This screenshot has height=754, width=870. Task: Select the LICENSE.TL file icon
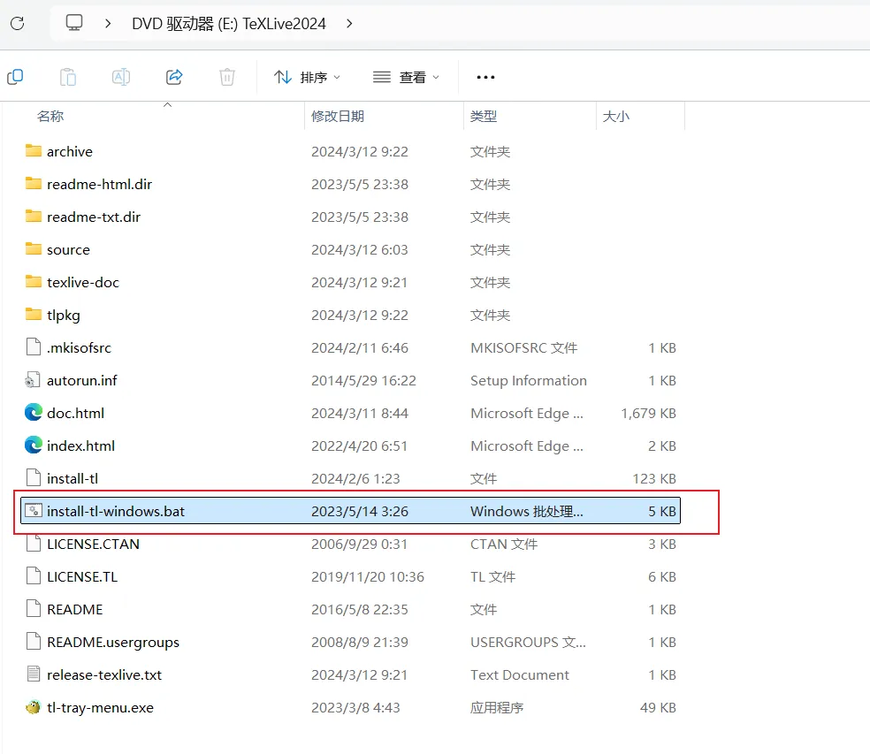coord(34,576)
